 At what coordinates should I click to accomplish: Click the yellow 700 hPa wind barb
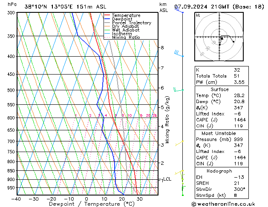click(179, 143)
